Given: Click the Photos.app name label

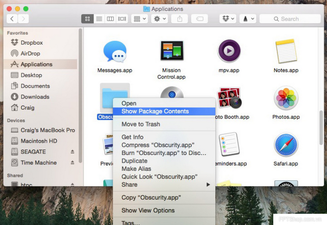Looking at the screenshot, I should point(286,117).
